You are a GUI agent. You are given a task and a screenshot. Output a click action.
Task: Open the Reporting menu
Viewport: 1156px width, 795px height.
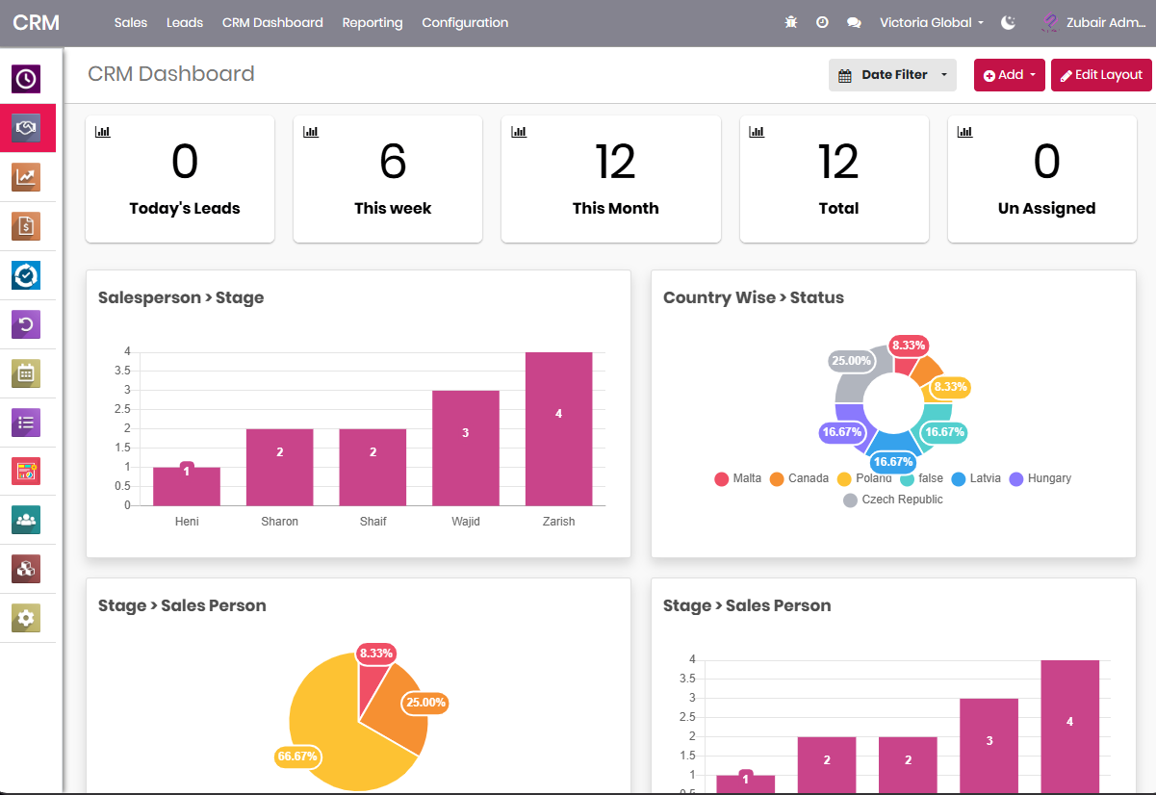[x=372, y=22]
